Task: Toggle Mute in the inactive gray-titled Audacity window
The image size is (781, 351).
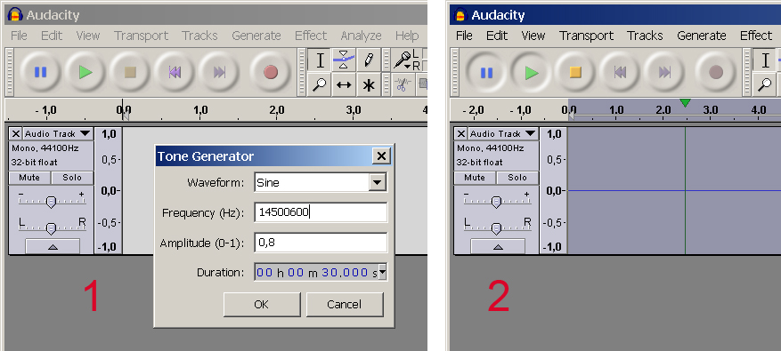Action: [28, 178]
